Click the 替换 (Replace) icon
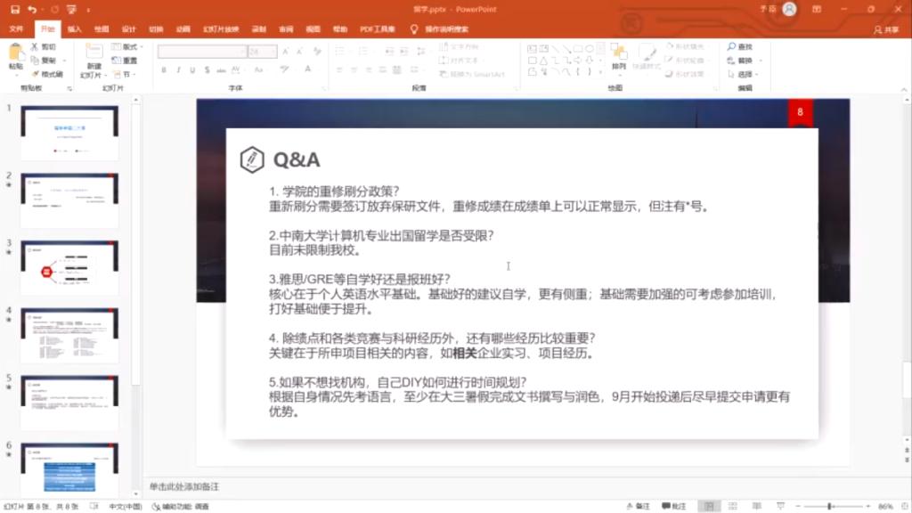Screen dimensions: 912x513 click(x=742, y=61)
